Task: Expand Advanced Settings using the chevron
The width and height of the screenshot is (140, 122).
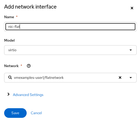Action: (9, 94)
